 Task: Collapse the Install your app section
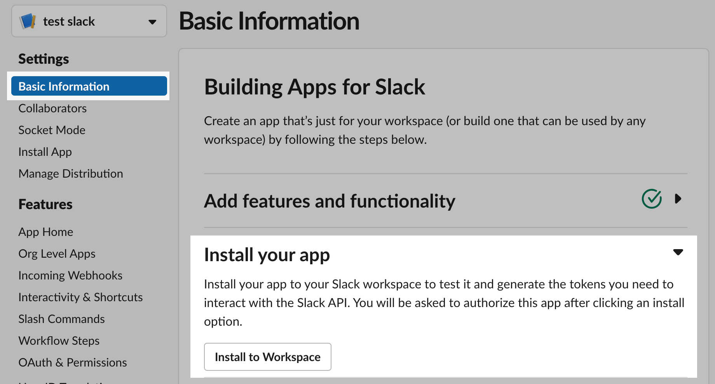click(678, 252)
